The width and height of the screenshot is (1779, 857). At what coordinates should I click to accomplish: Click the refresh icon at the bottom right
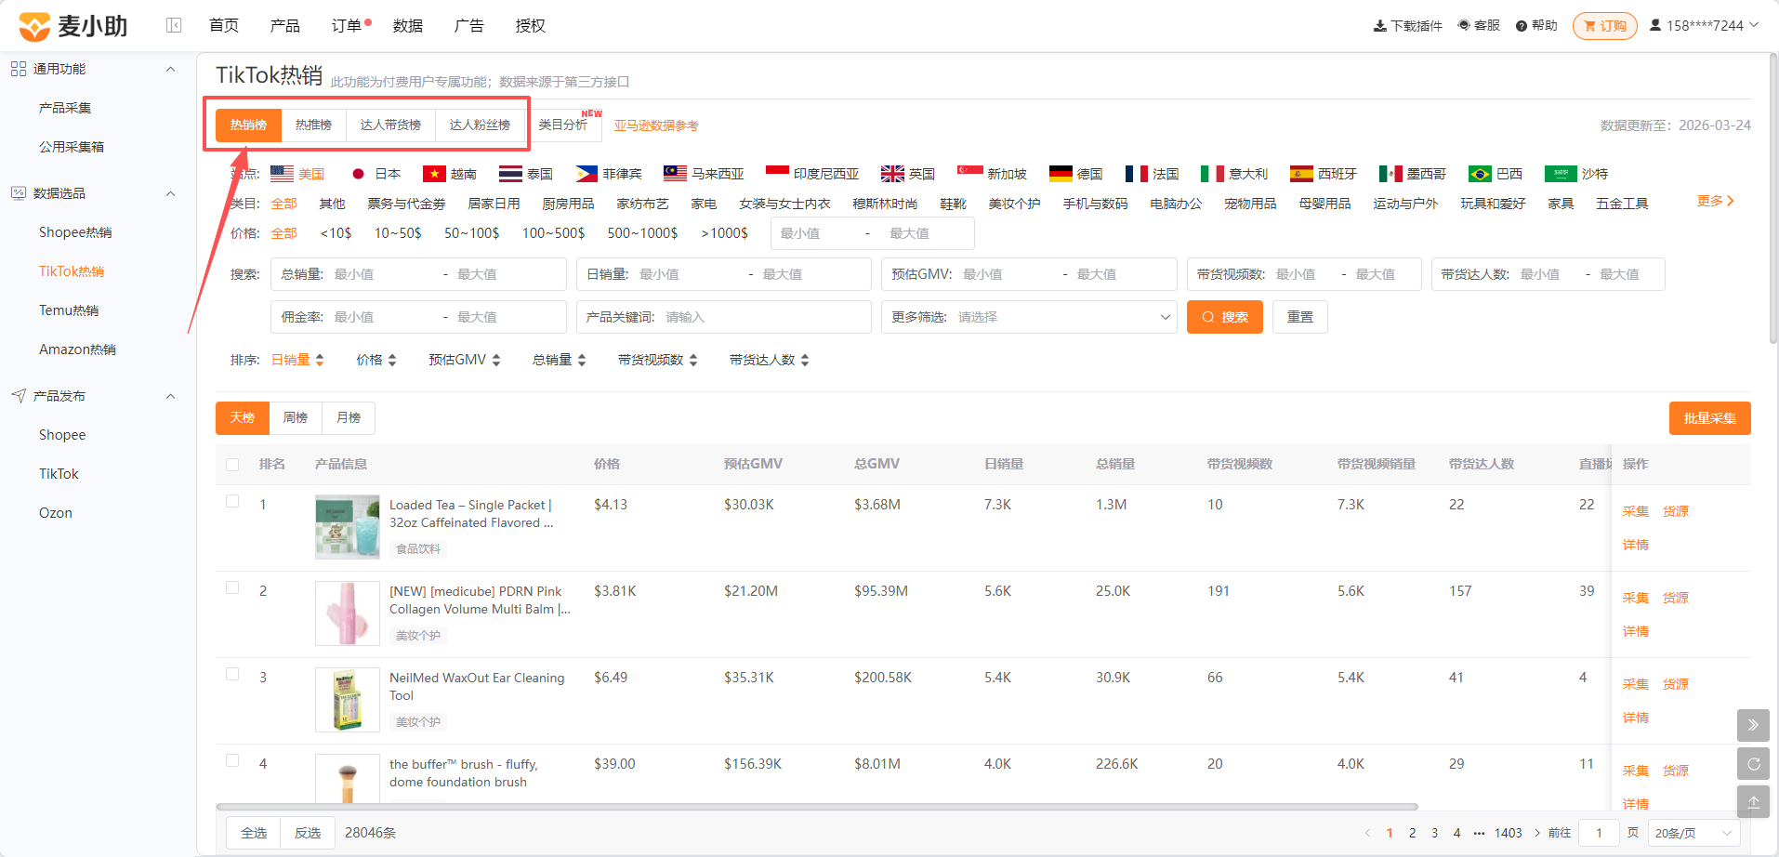click(x=1753, y=764)
